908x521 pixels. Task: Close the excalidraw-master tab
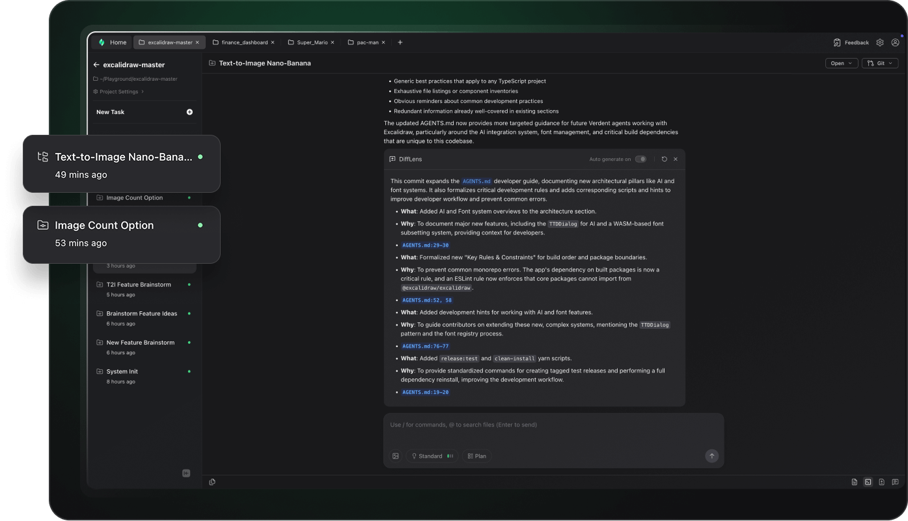tap(197, 42)
